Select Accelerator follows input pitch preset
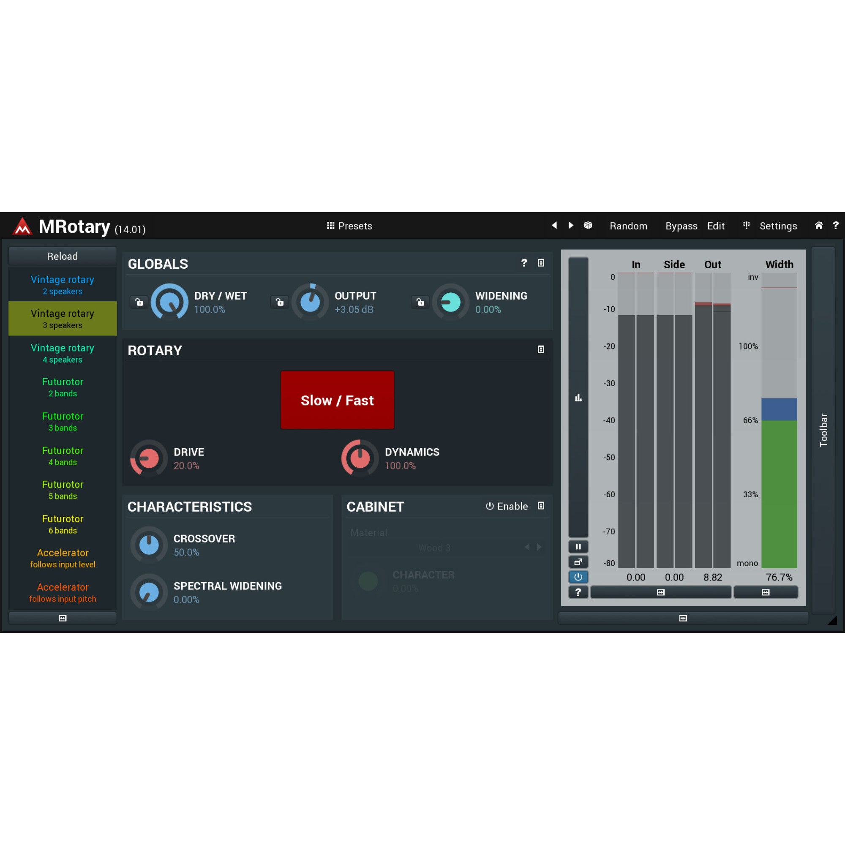The height and width of the screenshot is (845, 845). point(63,592)
